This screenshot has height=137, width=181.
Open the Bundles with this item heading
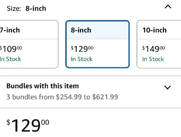tap(43, 86)
